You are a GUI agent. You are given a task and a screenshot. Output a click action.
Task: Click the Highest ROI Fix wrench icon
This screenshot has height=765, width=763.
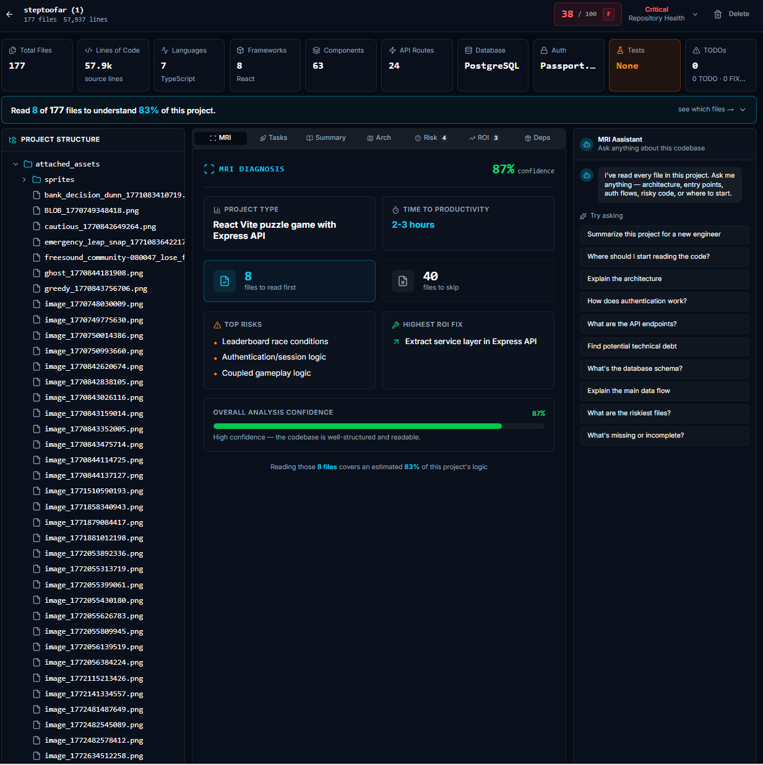(396, 325)
